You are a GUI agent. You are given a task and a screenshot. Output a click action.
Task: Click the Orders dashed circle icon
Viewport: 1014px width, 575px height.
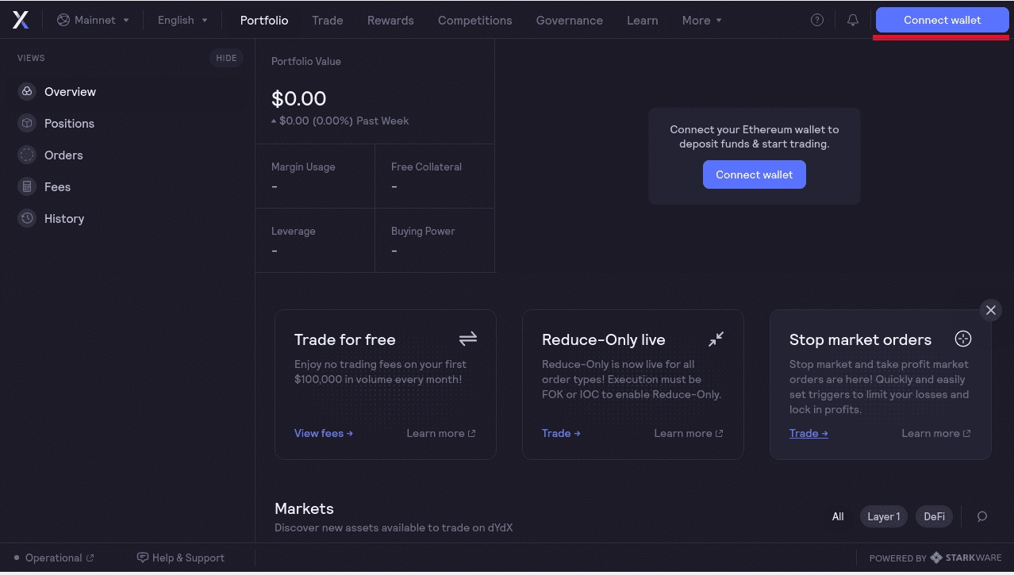click(x=27, y=155)
